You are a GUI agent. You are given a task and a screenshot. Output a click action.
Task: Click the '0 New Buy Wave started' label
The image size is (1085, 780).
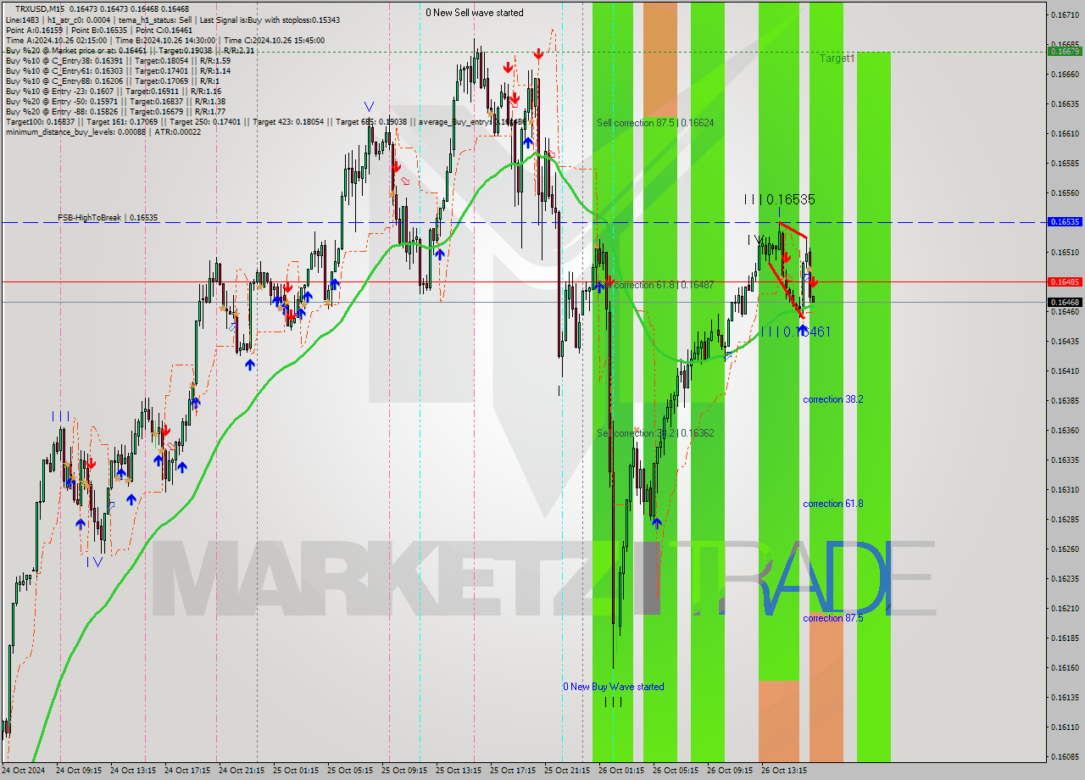[x=614, y=687]
